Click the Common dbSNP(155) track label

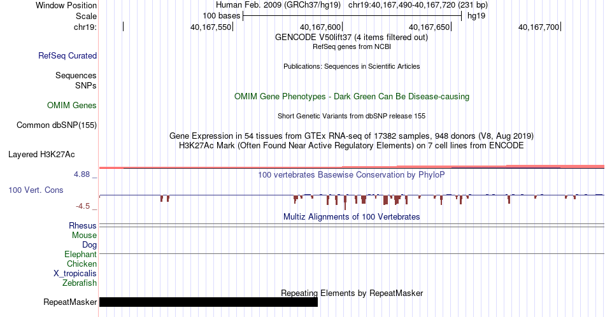click(57, 125)
